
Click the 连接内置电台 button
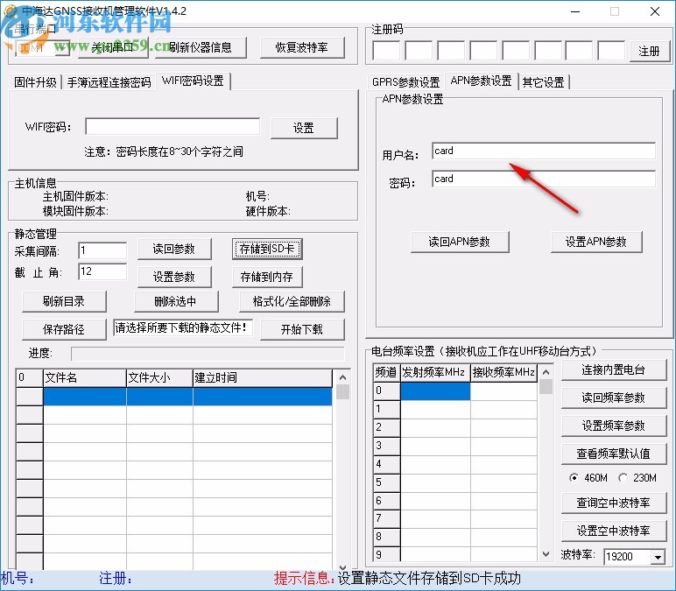(x=614, y=369)
